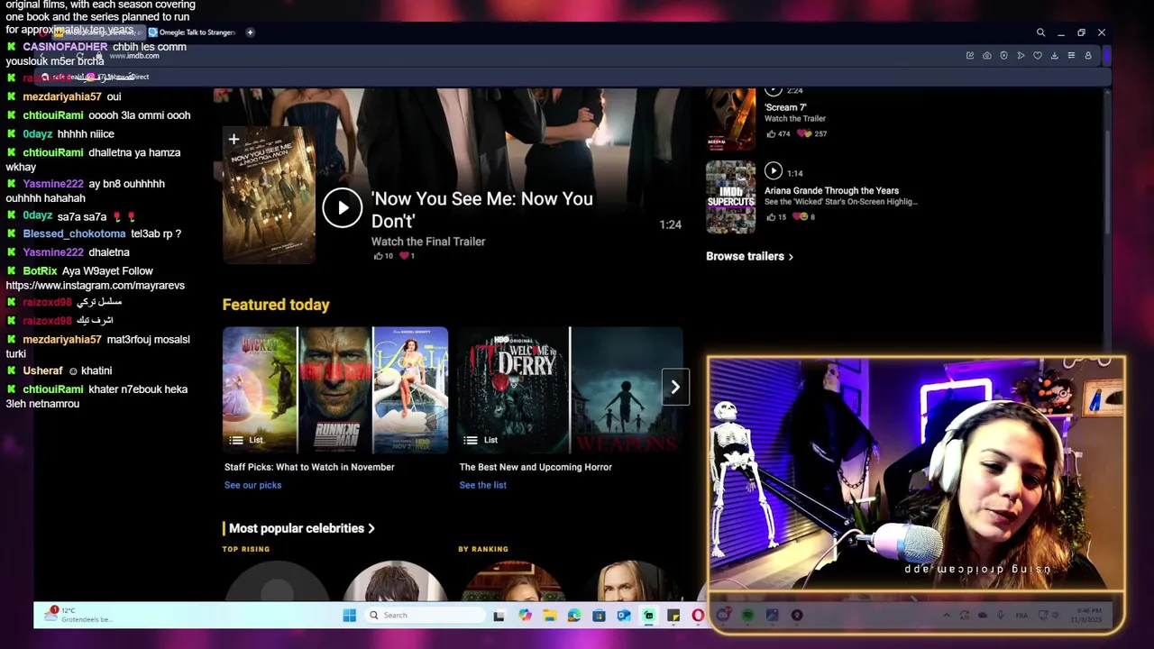Image resolution: width=1154 pixels, height=649 pixels.
Task: Click the browser tab search magnifier icon
Action: point(1040,32)
